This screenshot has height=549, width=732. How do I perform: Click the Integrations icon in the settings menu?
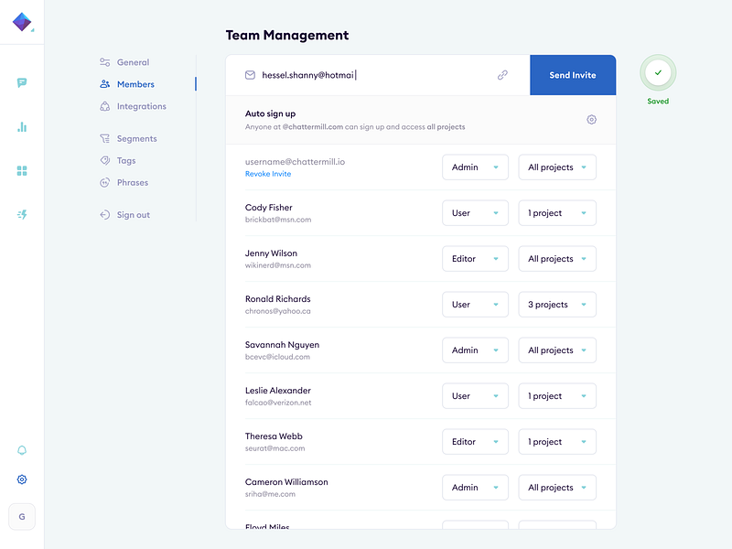point(104,106)
